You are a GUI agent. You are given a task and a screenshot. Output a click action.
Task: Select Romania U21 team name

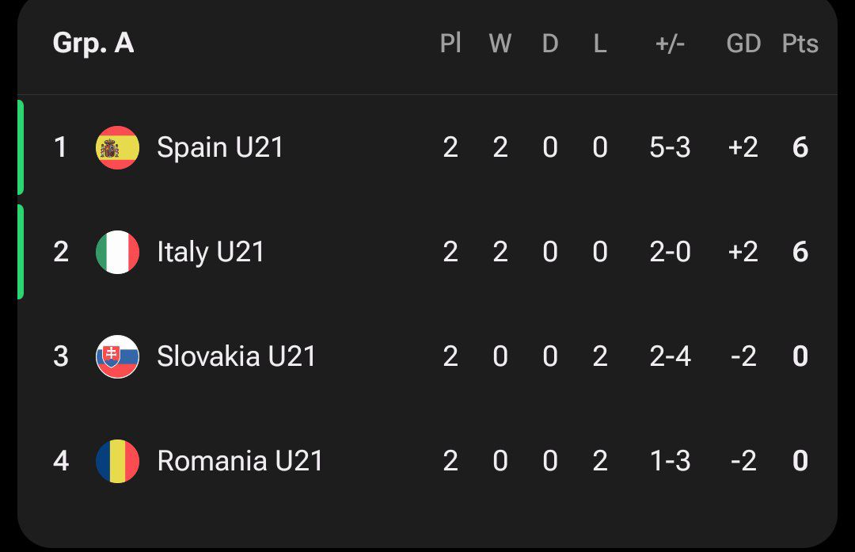click(x=240, y=461)
